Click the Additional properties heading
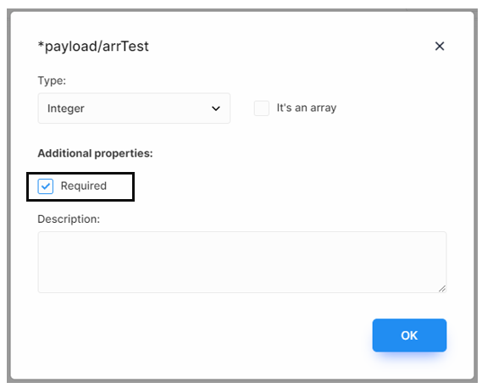 coord(95,153)
